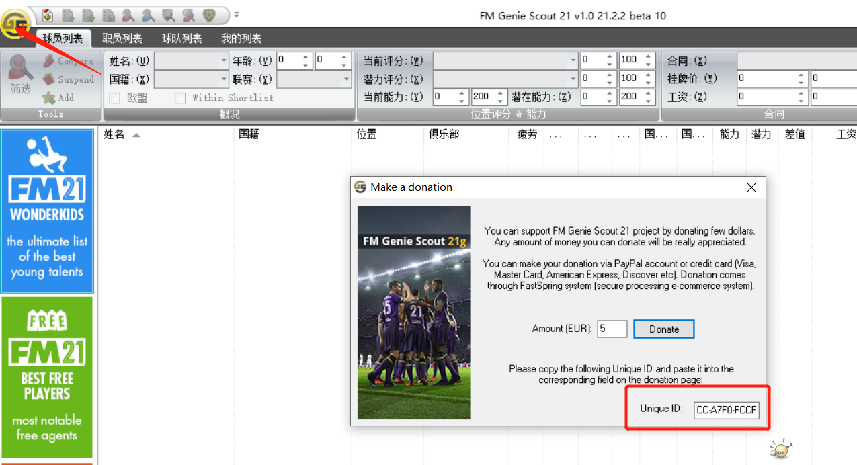Click the maximum 年龄 age field
Image resolution: width=857 pixels, height=465 pixels.
[333, 60]
